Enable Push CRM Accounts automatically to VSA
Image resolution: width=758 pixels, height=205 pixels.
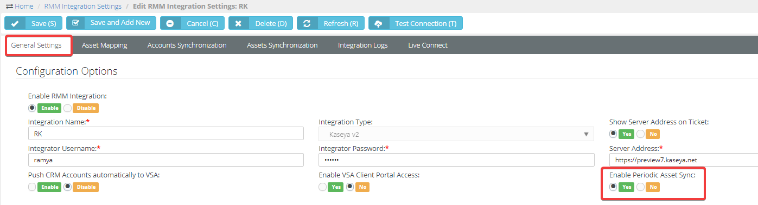click(x=32, y=187)
